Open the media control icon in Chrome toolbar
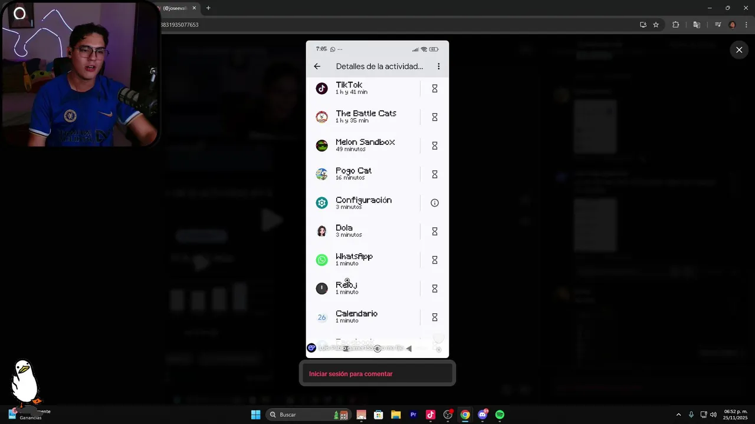 pyautogui.click(x=718, y=25)
